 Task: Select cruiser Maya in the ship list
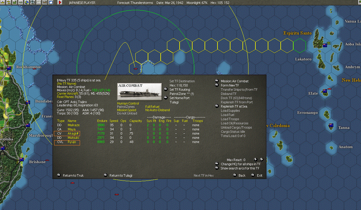point(72,129)
